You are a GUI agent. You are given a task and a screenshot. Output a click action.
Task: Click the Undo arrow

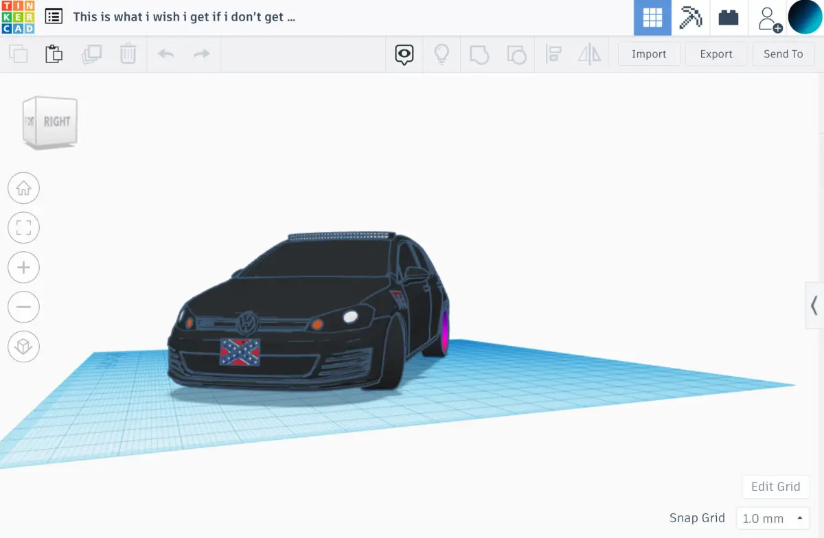tap(165, 54)
